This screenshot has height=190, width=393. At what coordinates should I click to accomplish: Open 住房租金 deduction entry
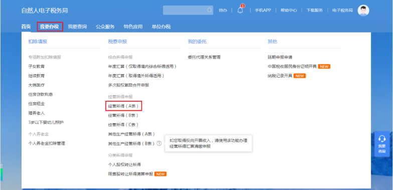click(37, 104)
